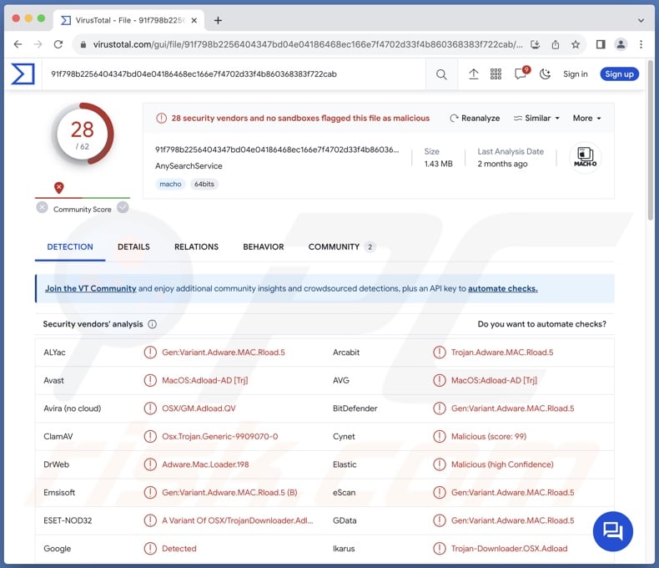This screenshot has width=659, height=568.
Task: Click the automate checks link
Action: tap(503, 289)
